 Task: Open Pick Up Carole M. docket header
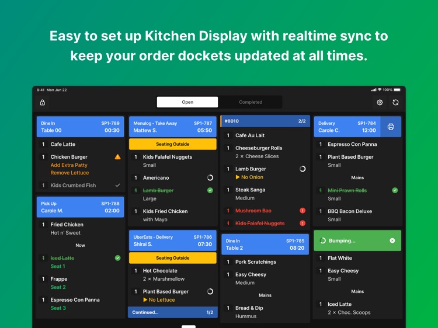pyautogui.click(x=80, y=207)
